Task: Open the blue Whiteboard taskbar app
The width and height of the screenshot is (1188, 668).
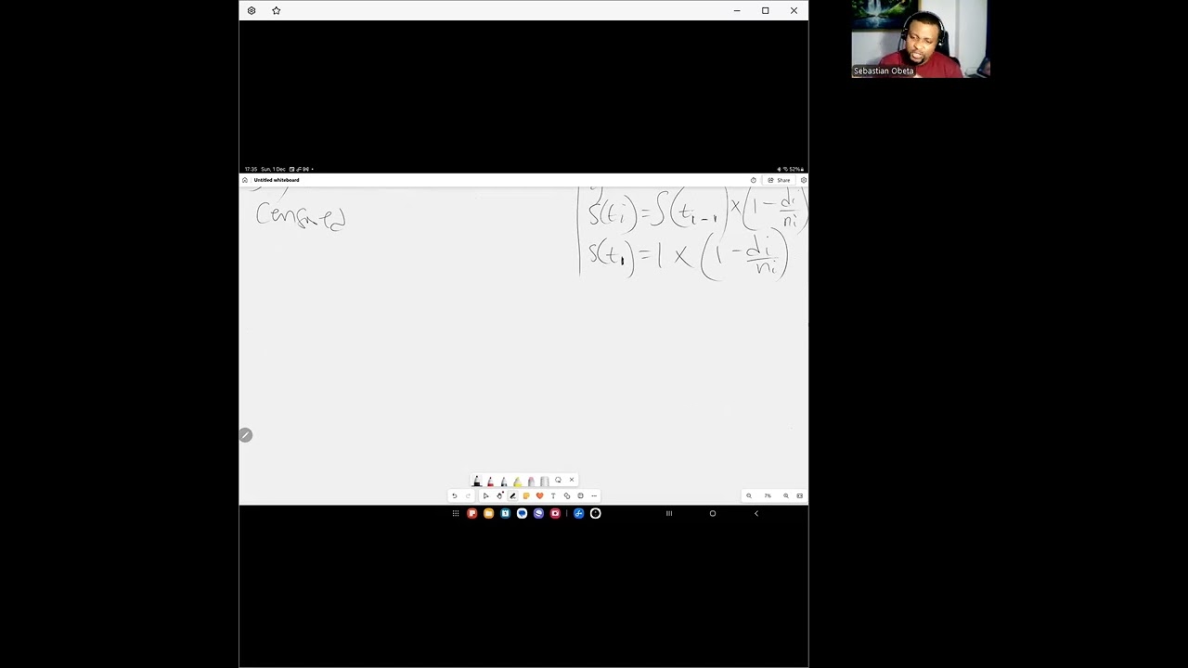Action: pos(578,513)
